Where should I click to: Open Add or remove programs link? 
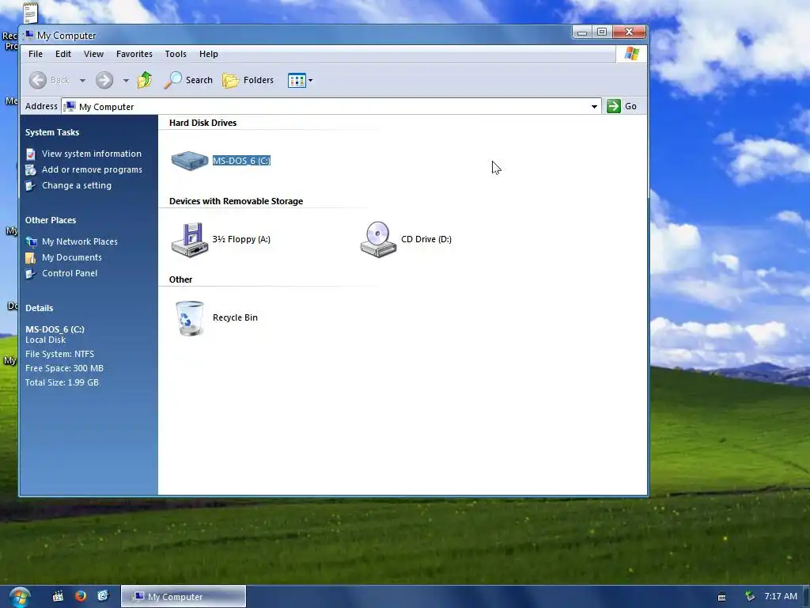(92, 169)
